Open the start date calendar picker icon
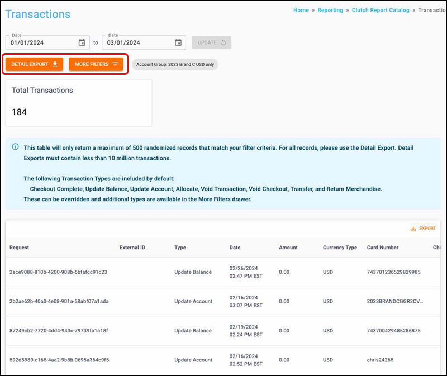This screenshot has width=447, height=376. click(x=82, y=42)
